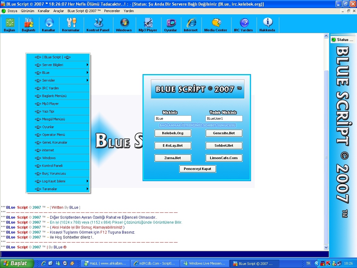This screenshot has width=357, height=268.
Task: Choose Burç Yorumcusu from context menu
Action: [x=58, y=173]
